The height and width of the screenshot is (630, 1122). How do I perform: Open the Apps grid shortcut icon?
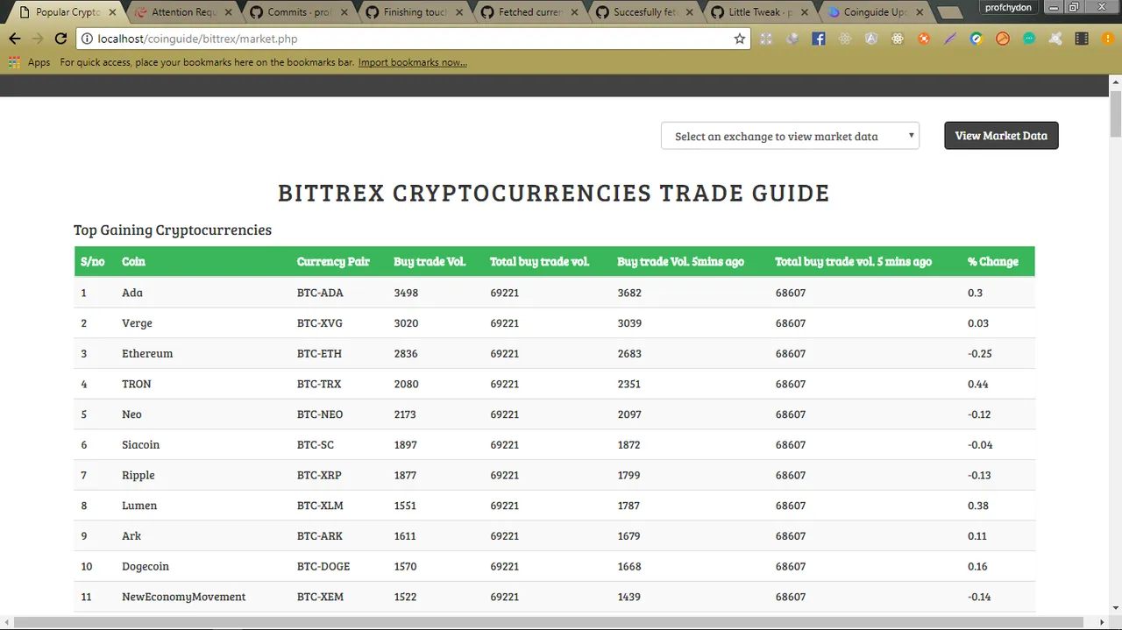(14, 62)
